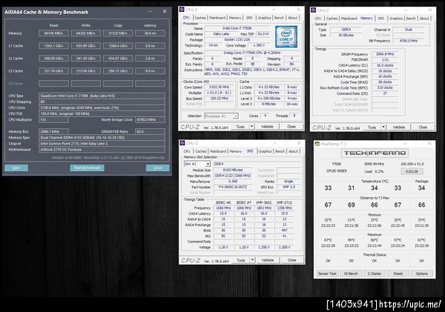Click the Intel Core i7 logo in CPU-Z
The image size is (445, 312).
point(286,36)
